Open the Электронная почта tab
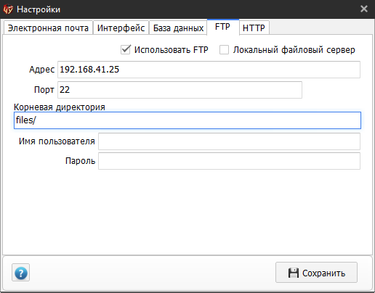The width and height of the screenshot is (375, 293). 48,28
